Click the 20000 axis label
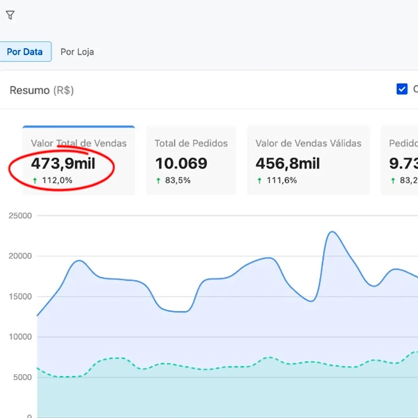 click(x=20, y=256)
